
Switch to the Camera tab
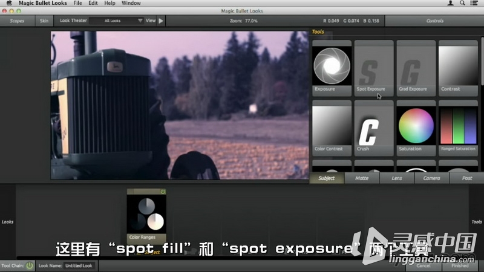431,178
